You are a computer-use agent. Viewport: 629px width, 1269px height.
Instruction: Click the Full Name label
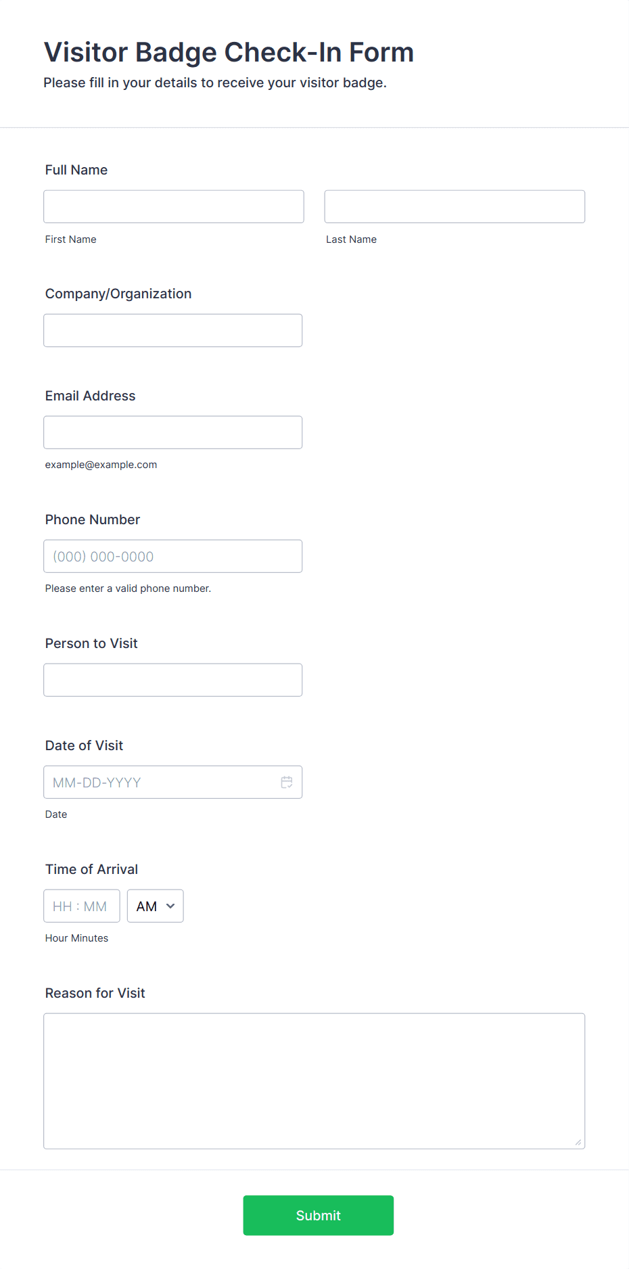tap(76, 170)
